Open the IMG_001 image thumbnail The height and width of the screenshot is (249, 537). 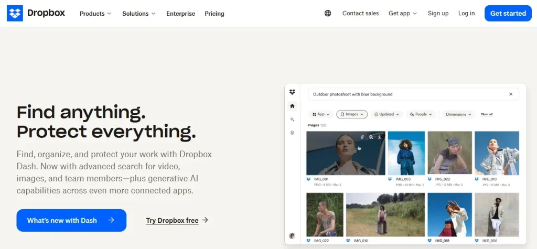coord(346,153)
